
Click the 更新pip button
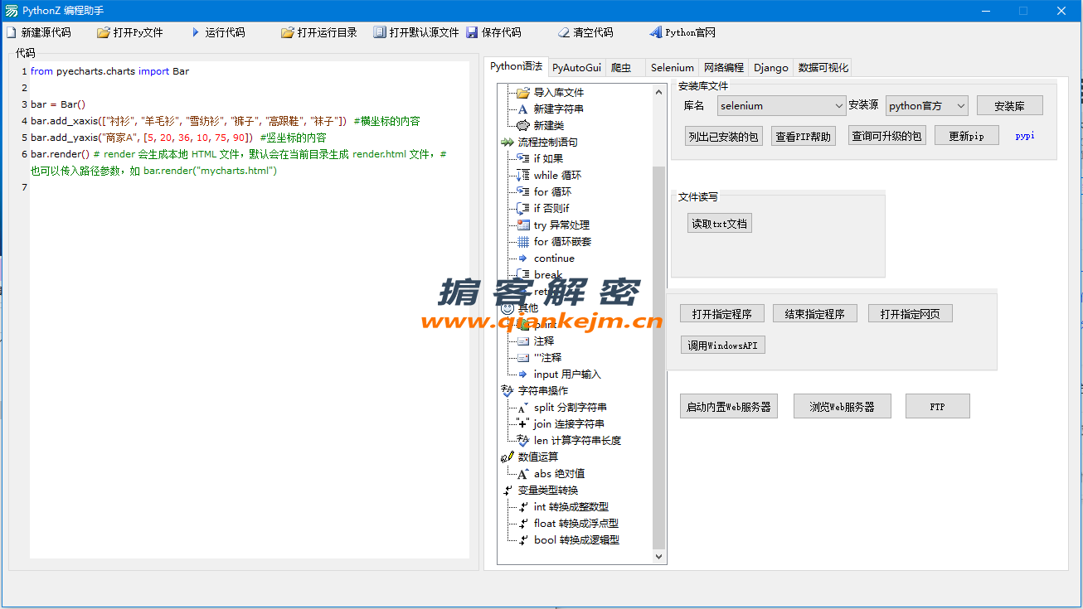coord(966,136)
